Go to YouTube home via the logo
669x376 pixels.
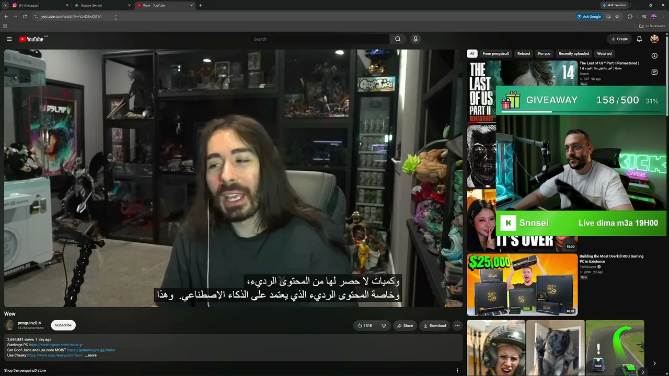[31, 39]
